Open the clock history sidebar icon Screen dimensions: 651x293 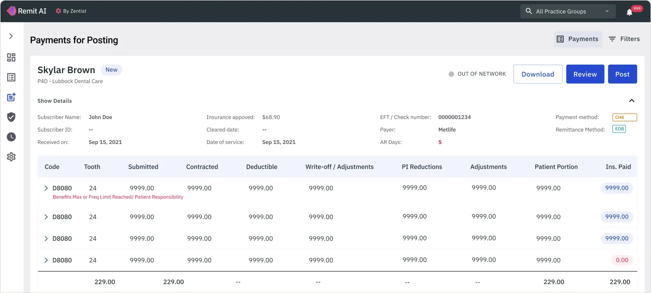(11, 137)
